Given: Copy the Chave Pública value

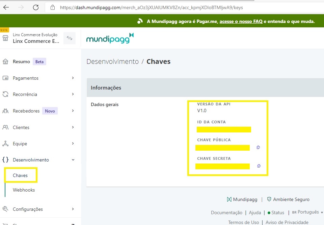Looking at the screenshot, I should 258,147.
